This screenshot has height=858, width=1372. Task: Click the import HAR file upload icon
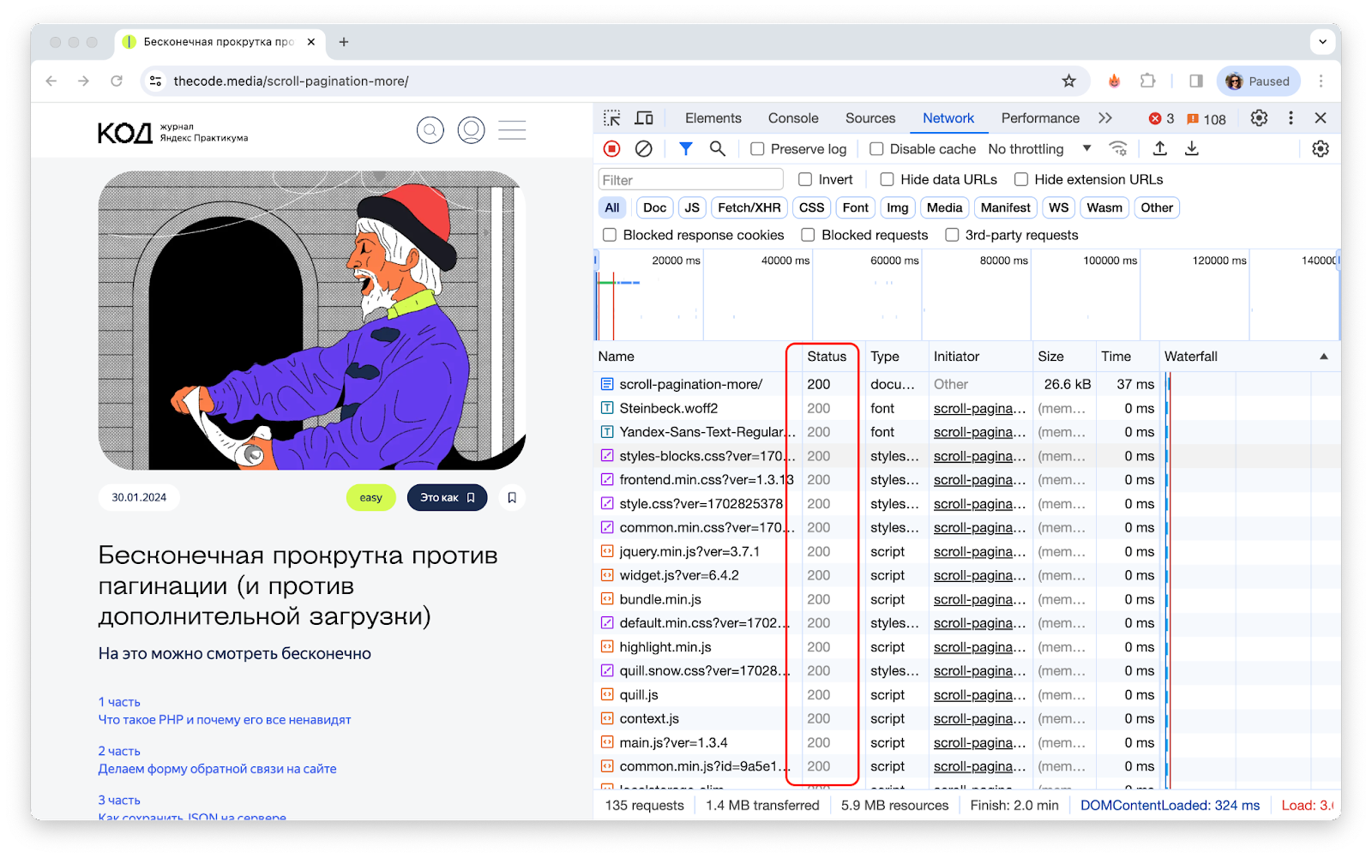coord(1159,149)
